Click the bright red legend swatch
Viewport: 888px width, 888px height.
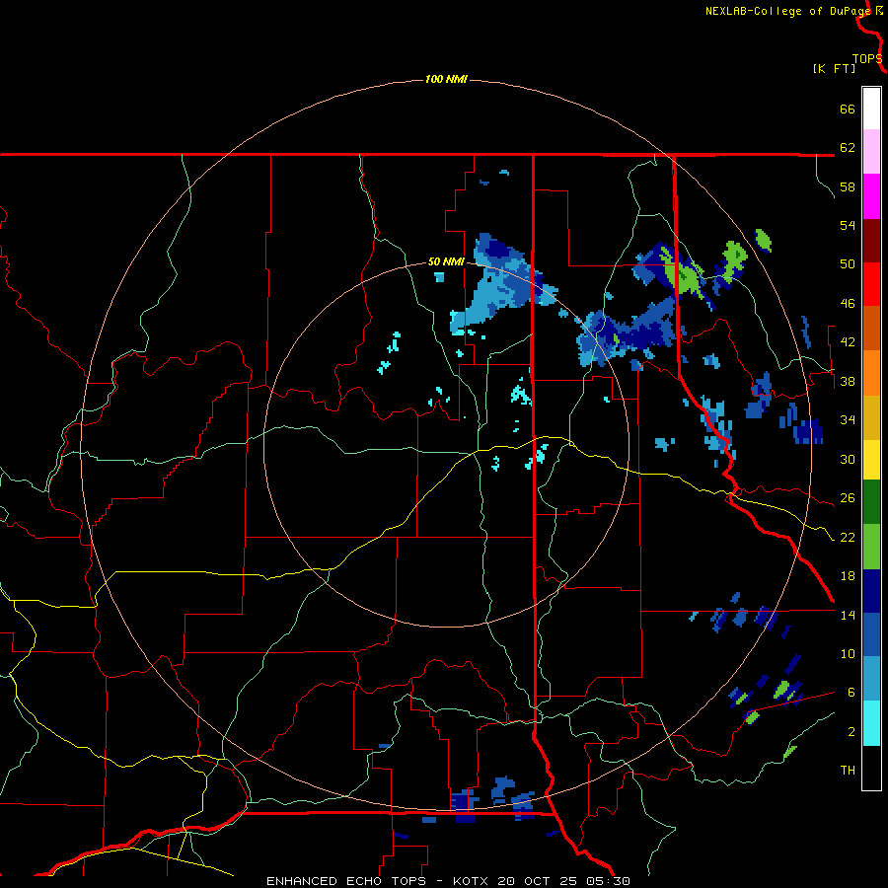[871, 284]
